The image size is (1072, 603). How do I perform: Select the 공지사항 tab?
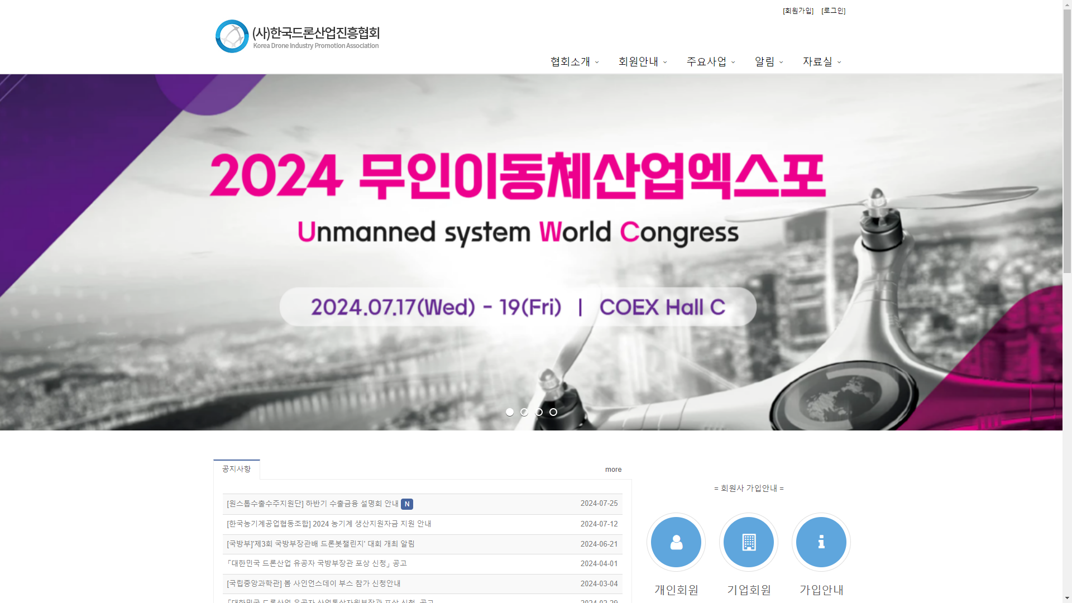237,469
